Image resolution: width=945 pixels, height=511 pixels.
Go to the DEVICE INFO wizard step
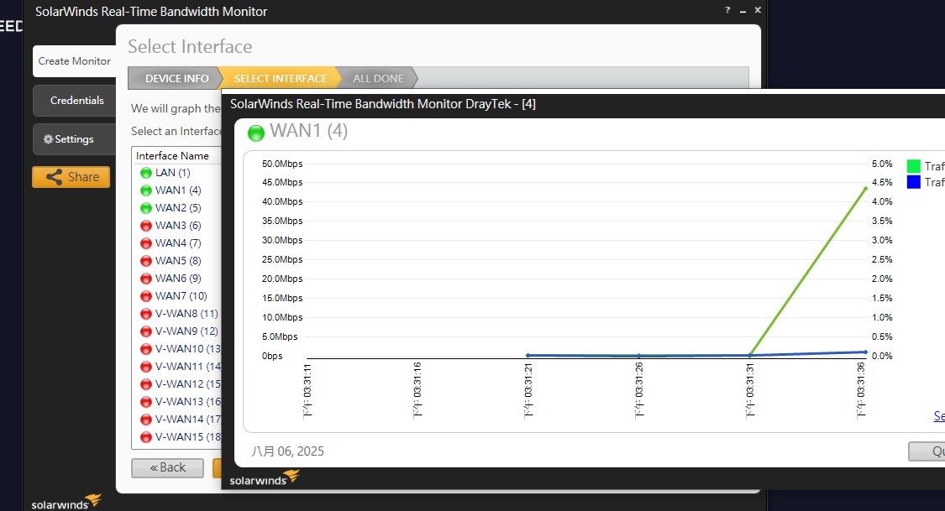(x=176, y=79)
